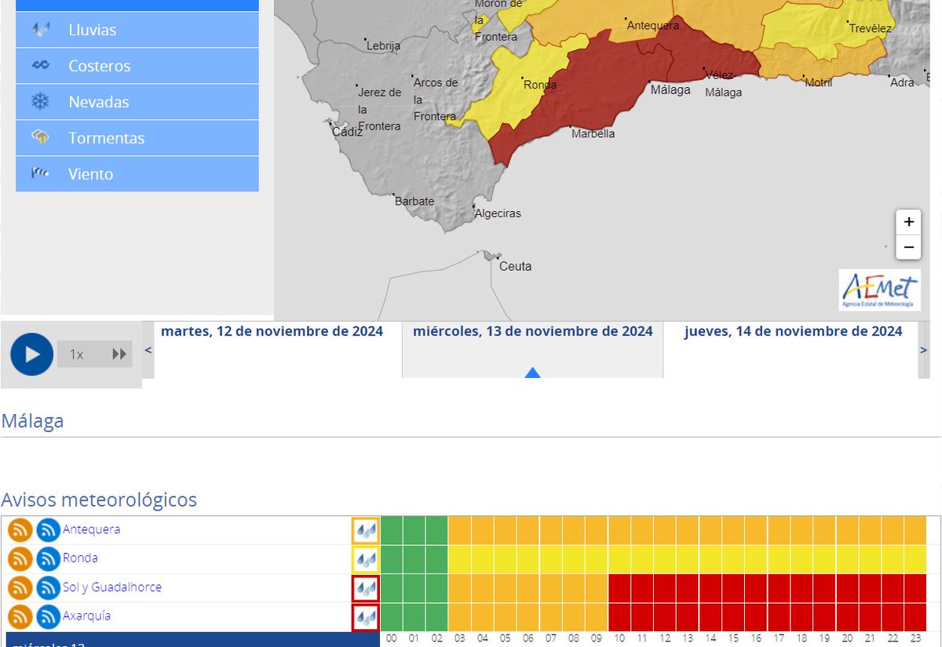Follow the Axarquía zone link
Viewport: 942px width, 647px height.
pos(86,616)
